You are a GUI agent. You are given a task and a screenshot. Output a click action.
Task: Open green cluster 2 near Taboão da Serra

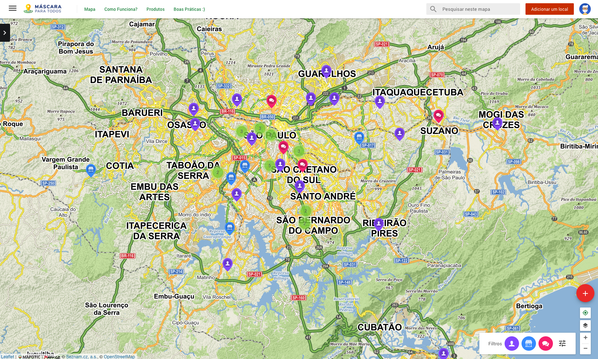tap(217, 172)
